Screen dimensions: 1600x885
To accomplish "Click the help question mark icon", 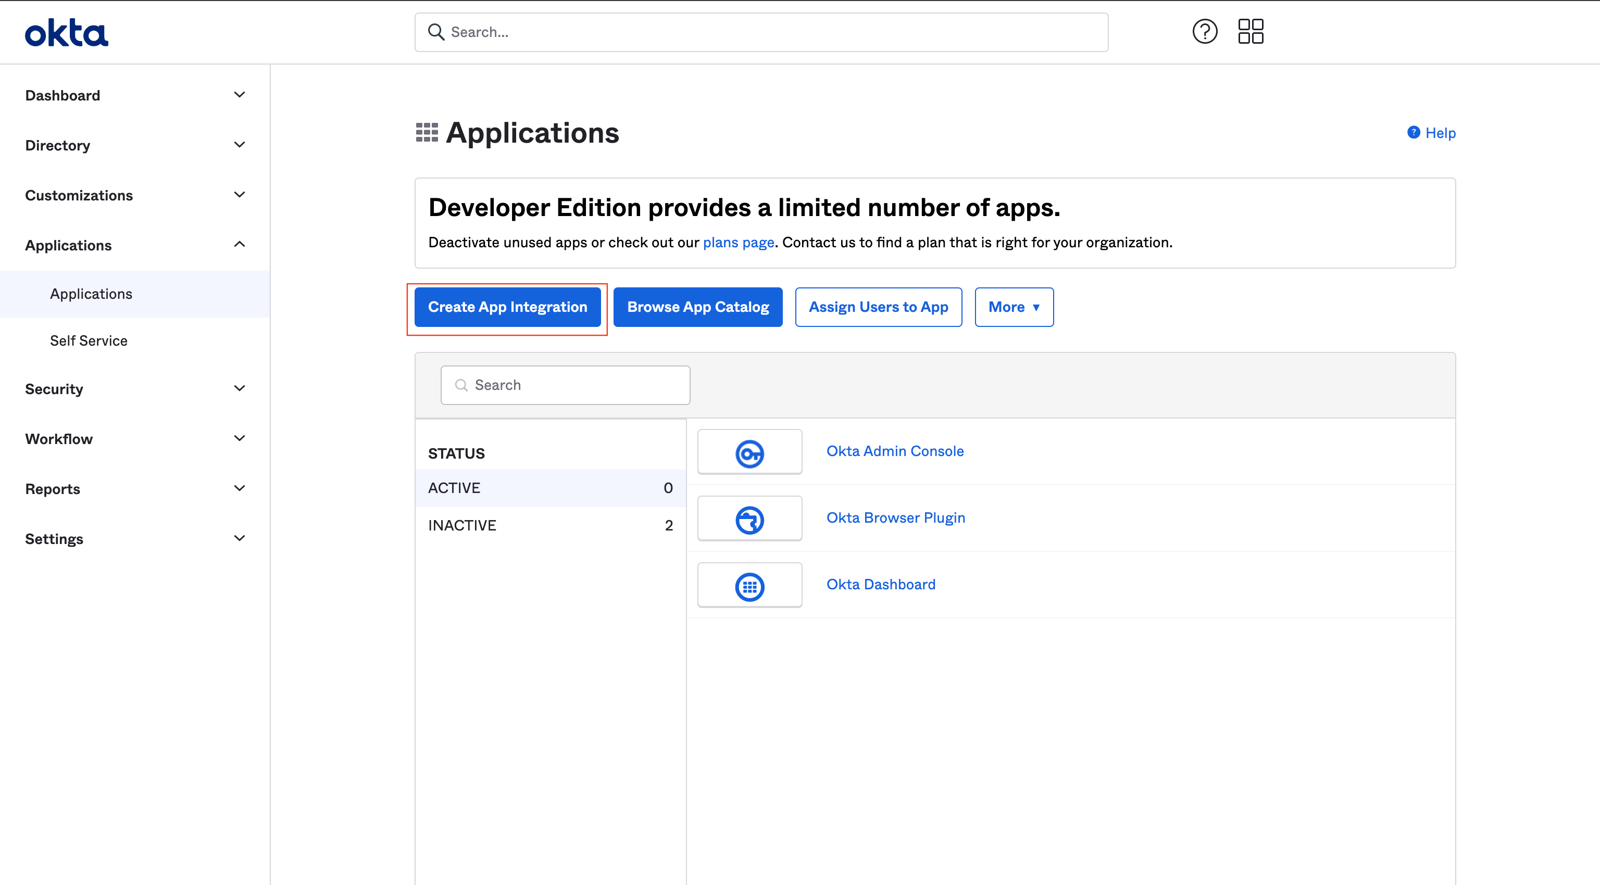I will point(1205,32).
